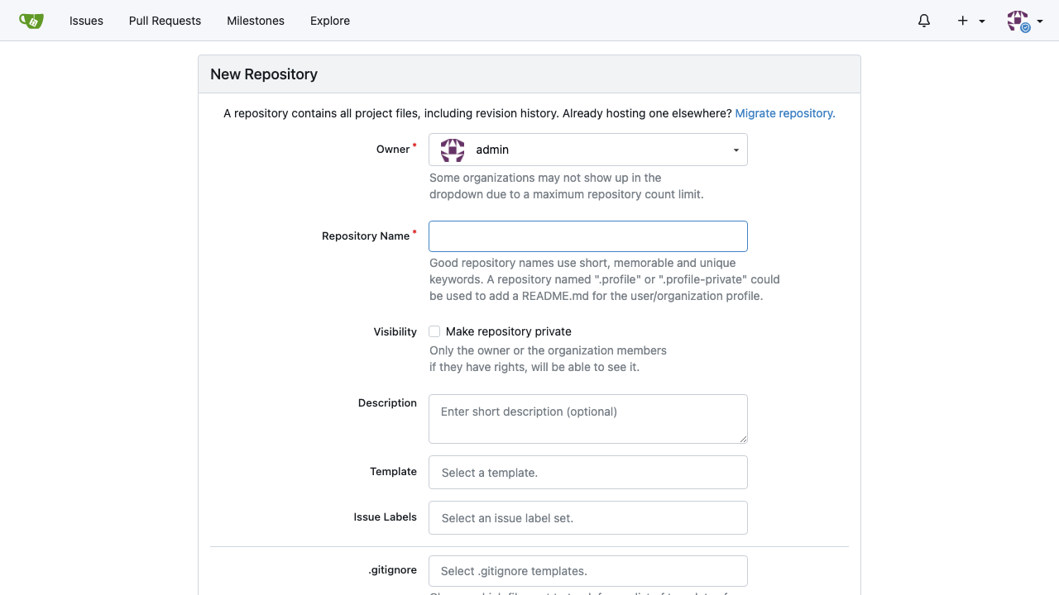The width and height of the screenshot is (1059, 595).
Task: Open the Issue Labels set dropdown
Action: pyautogui.click(x=588, y=518)
